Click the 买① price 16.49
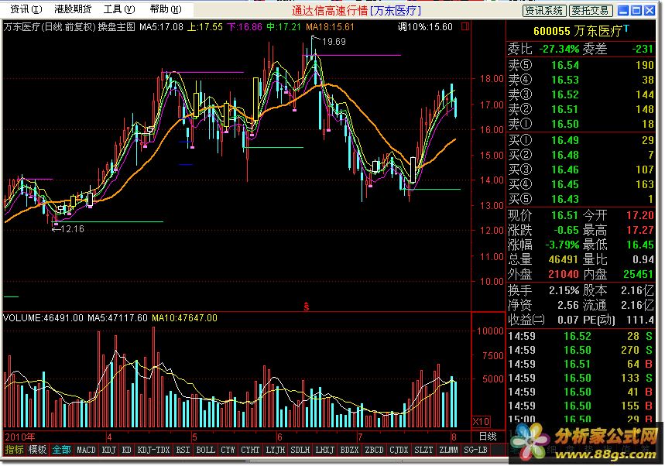665x466 pixels. (565, 140)
